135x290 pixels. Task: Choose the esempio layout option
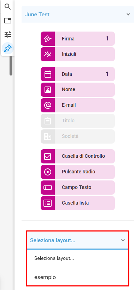[x=78, y=277]
